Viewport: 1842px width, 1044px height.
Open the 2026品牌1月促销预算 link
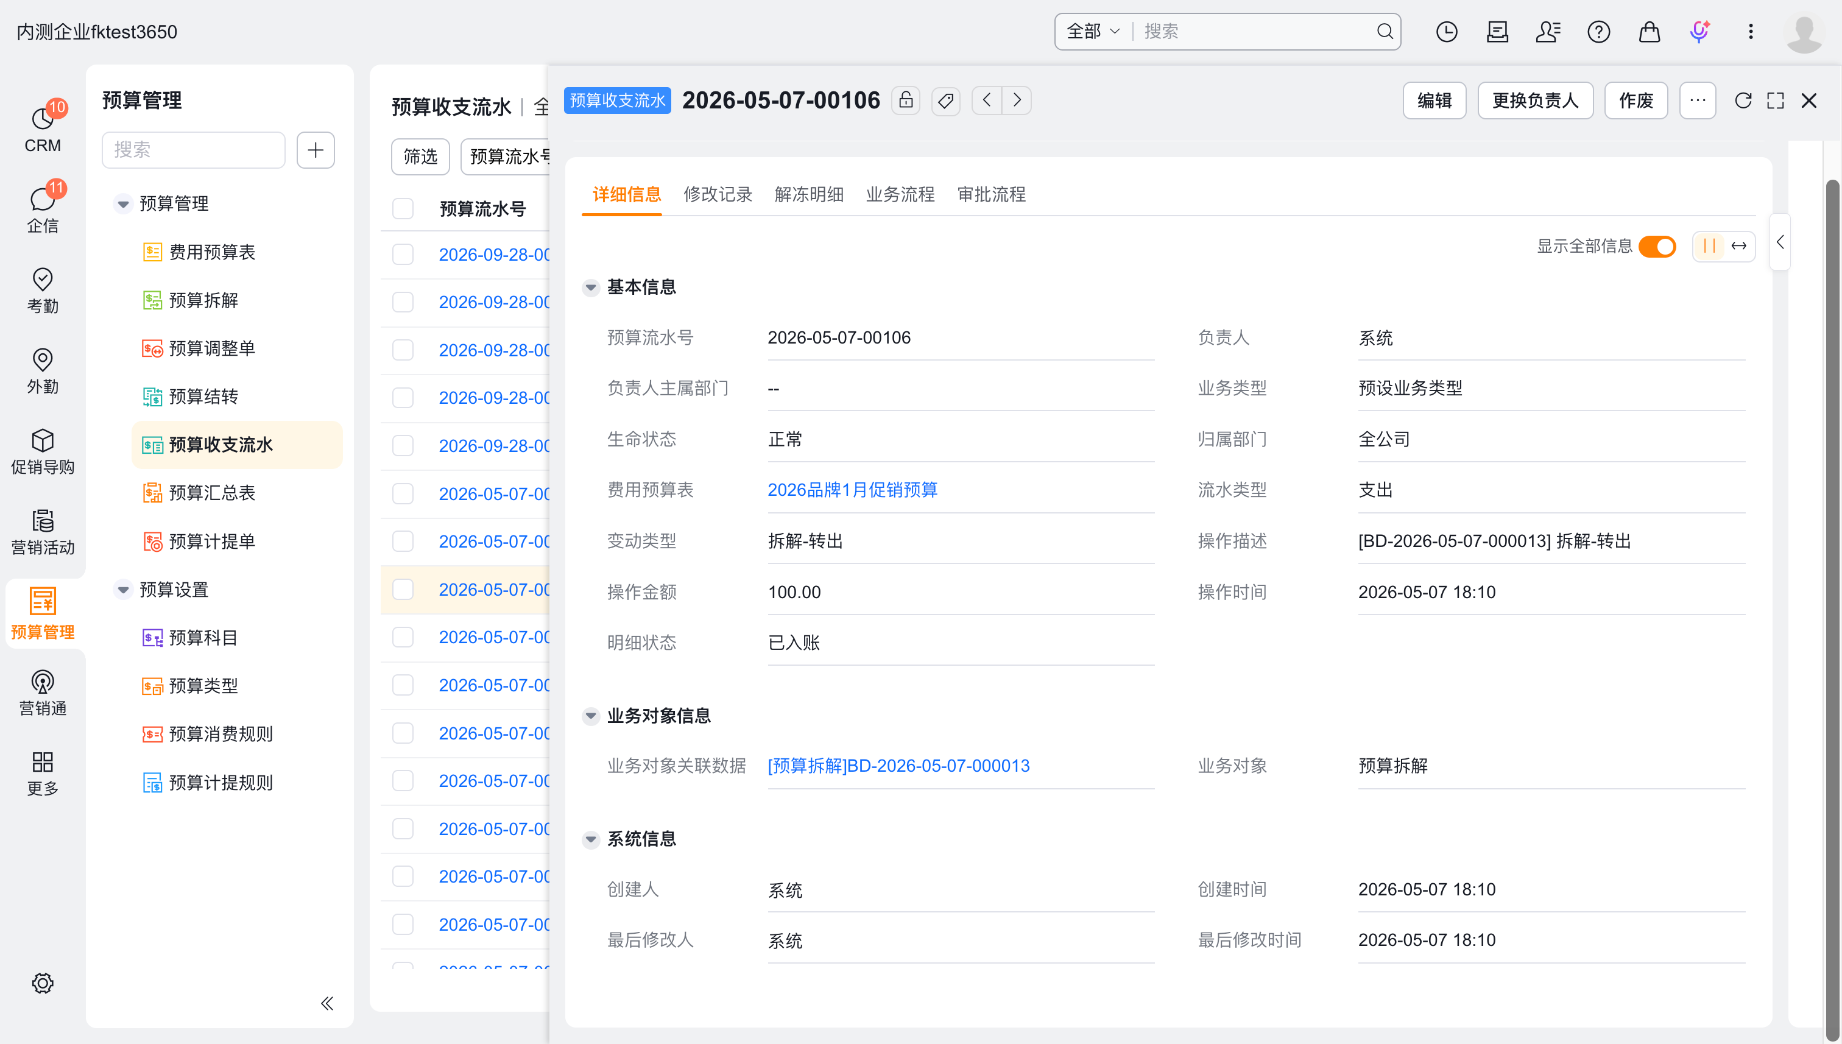852,490
